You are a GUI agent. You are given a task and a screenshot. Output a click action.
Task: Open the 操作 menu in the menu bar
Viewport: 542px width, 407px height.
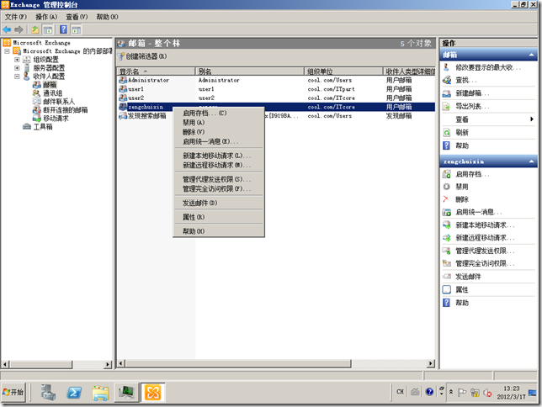point(46,17)
